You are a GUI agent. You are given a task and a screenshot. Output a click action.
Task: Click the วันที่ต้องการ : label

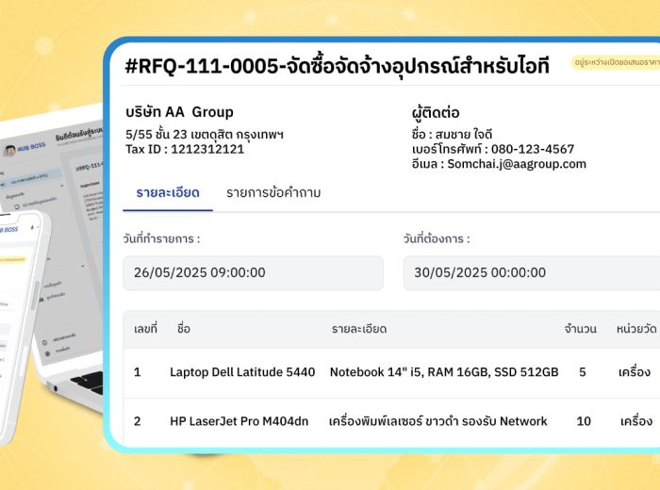click(x=437, y=239)
